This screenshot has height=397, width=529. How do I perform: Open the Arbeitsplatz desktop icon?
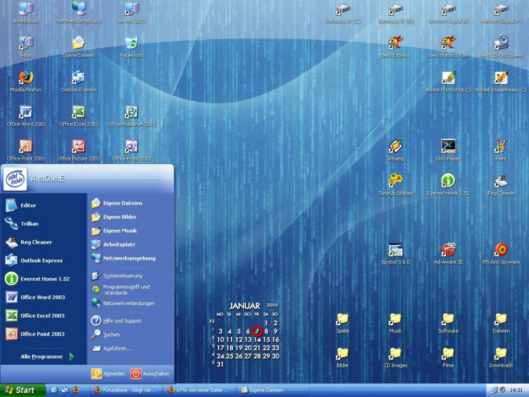(x=26, y=12)
